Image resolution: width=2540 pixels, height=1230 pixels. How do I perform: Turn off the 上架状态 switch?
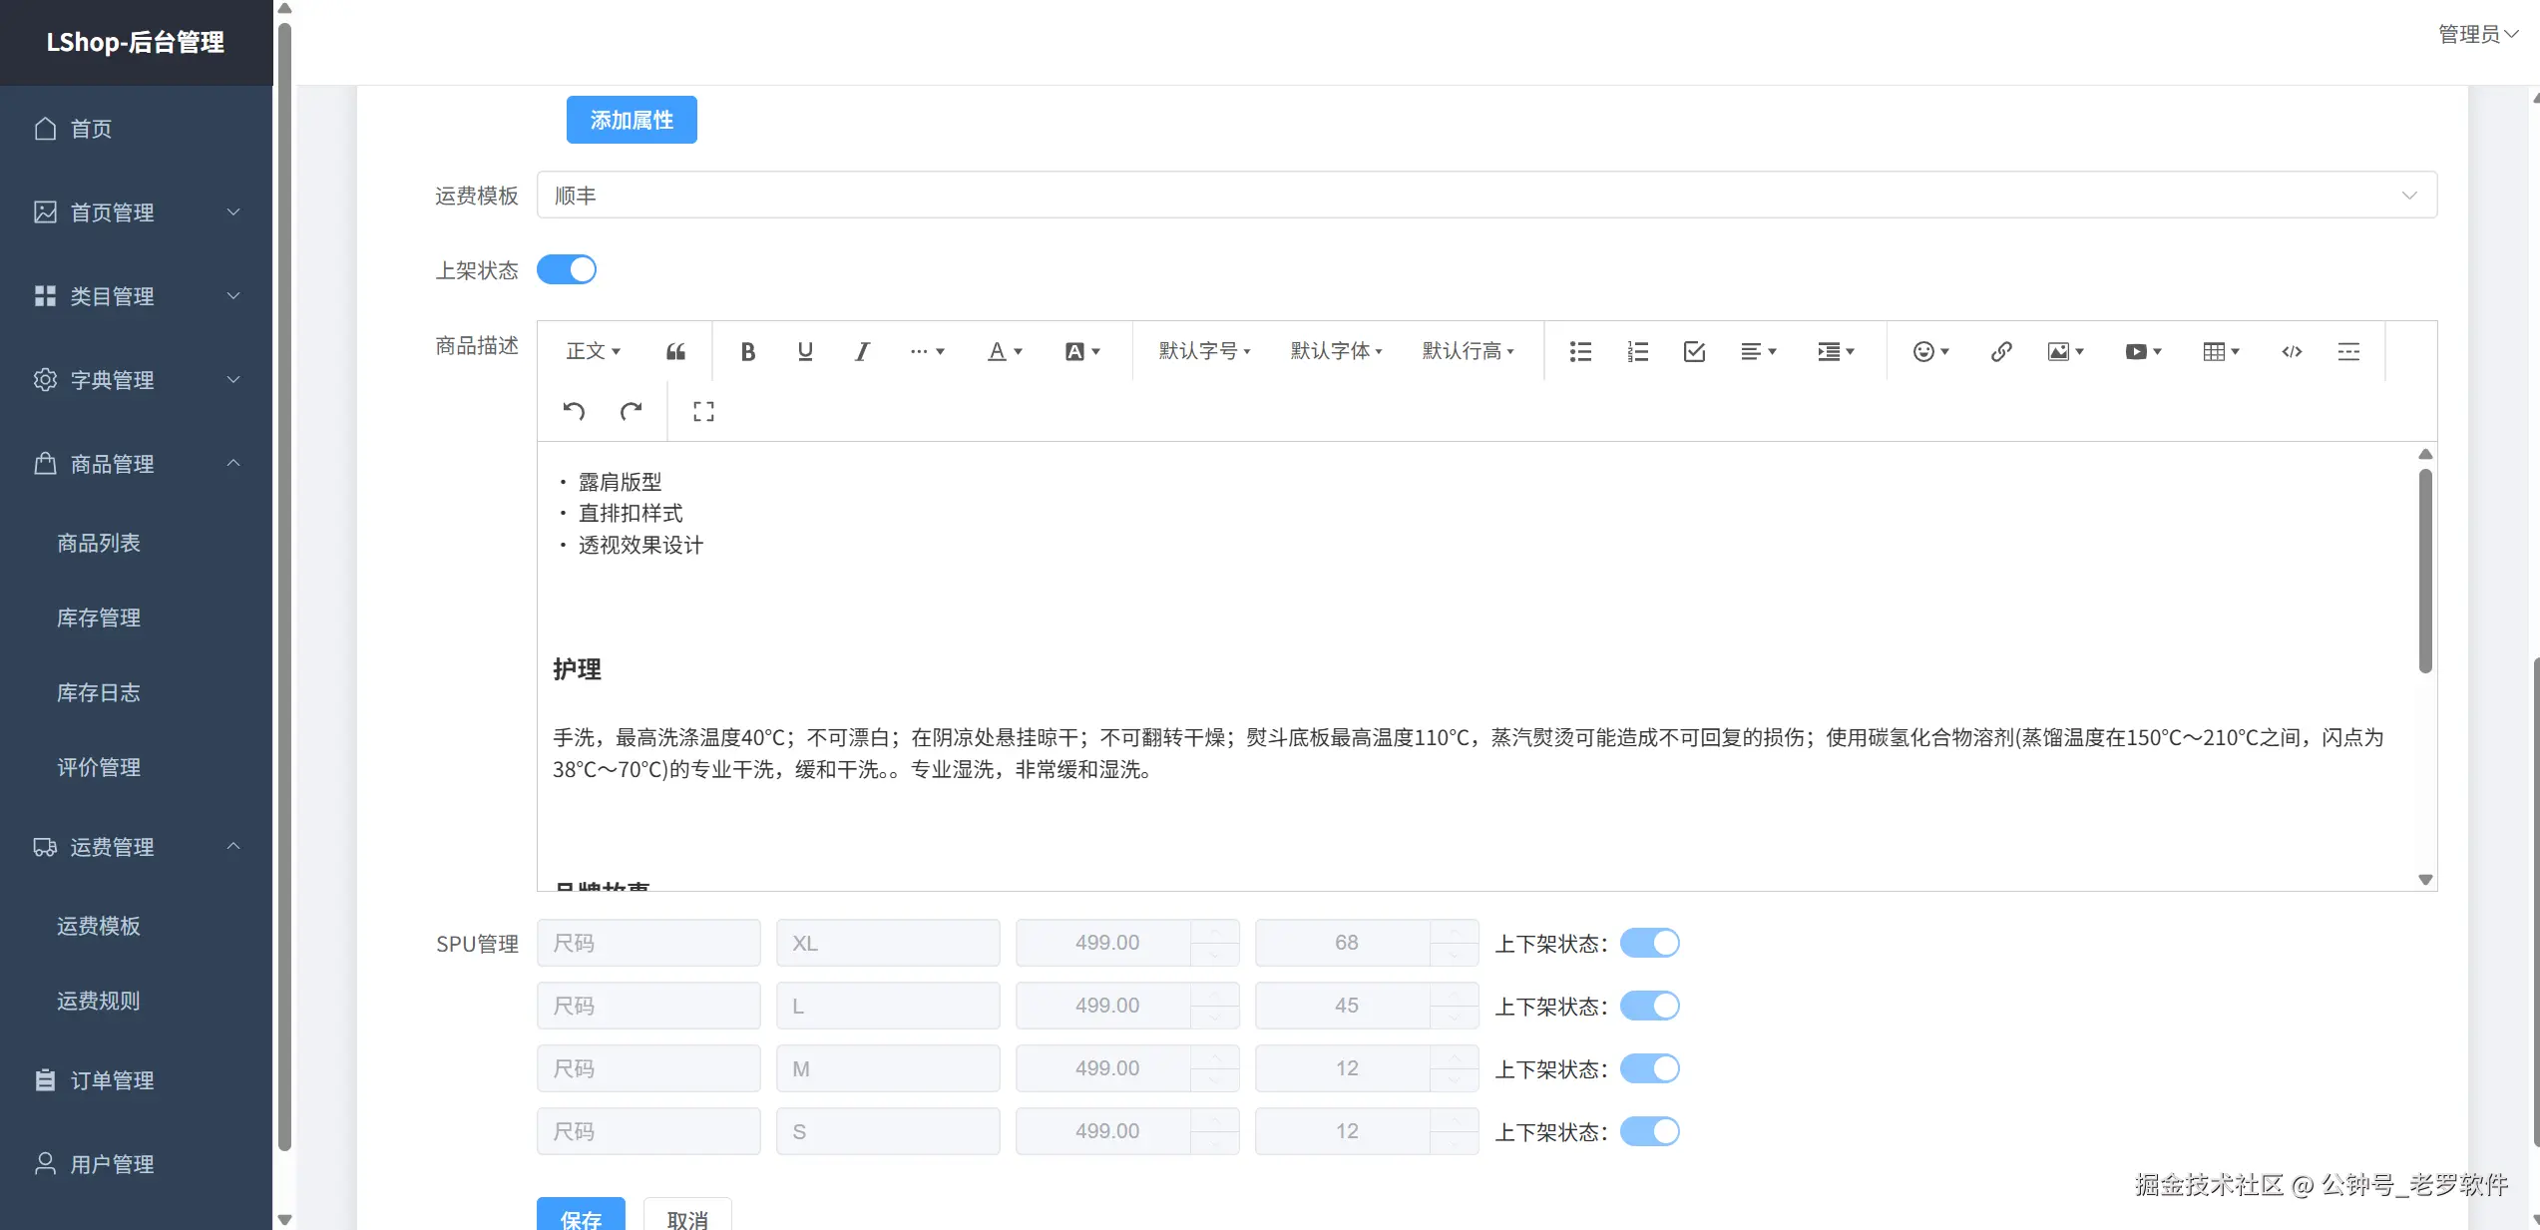pos(567,269)
